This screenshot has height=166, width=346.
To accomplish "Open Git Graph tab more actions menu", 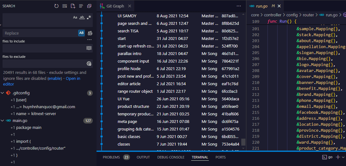I will [238, 6].
